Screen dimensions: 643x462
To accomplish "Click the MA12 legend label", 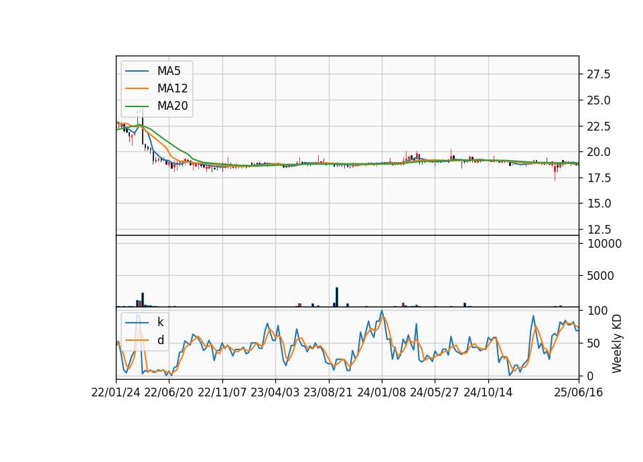I will [172, 88].
